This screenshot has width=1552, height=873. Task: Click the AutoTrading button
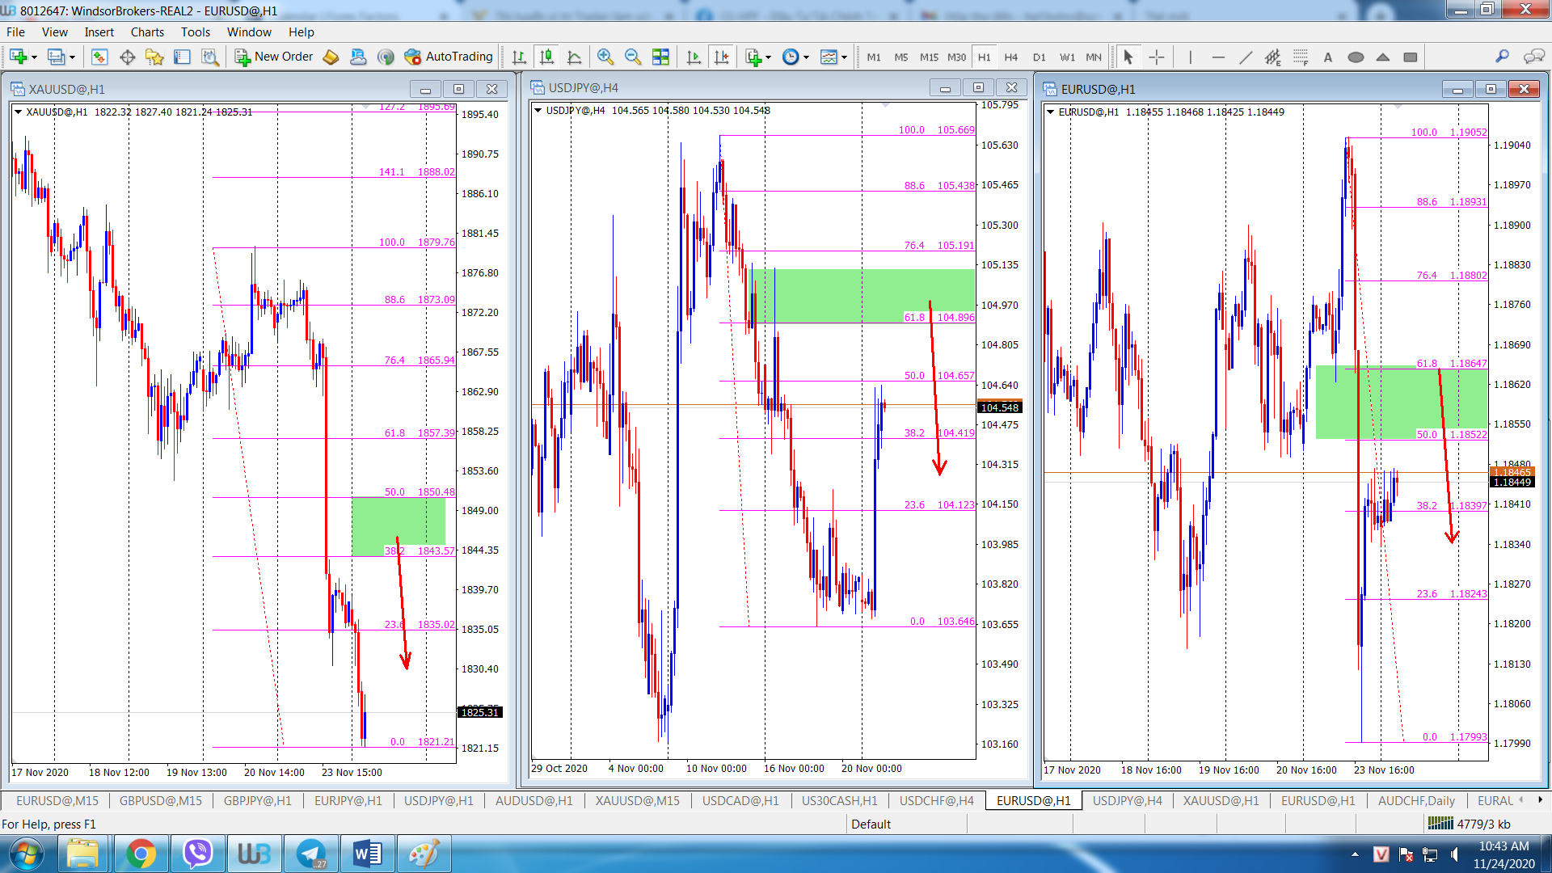(449, 57)
